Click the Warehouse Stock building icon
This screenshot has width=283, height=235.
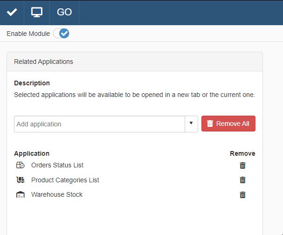(x=20, y=195)
